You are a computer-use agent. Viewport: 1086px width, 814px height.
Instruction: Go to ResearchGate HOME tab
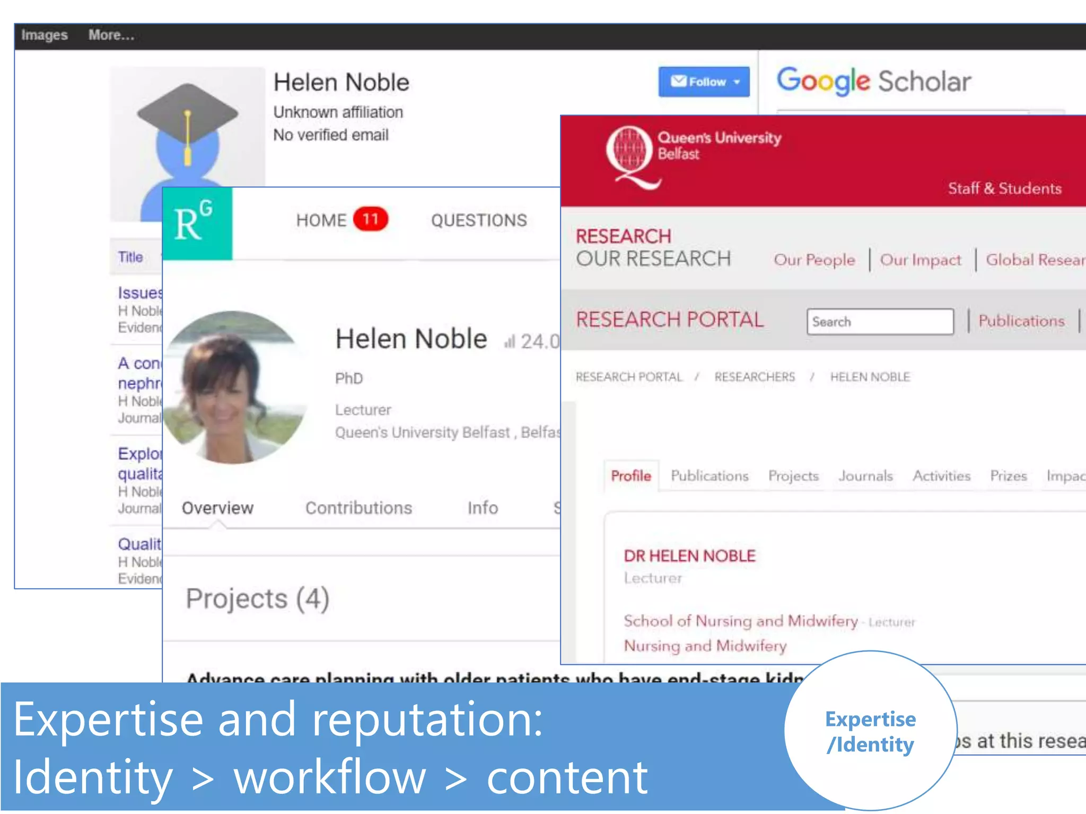(321, 220)
